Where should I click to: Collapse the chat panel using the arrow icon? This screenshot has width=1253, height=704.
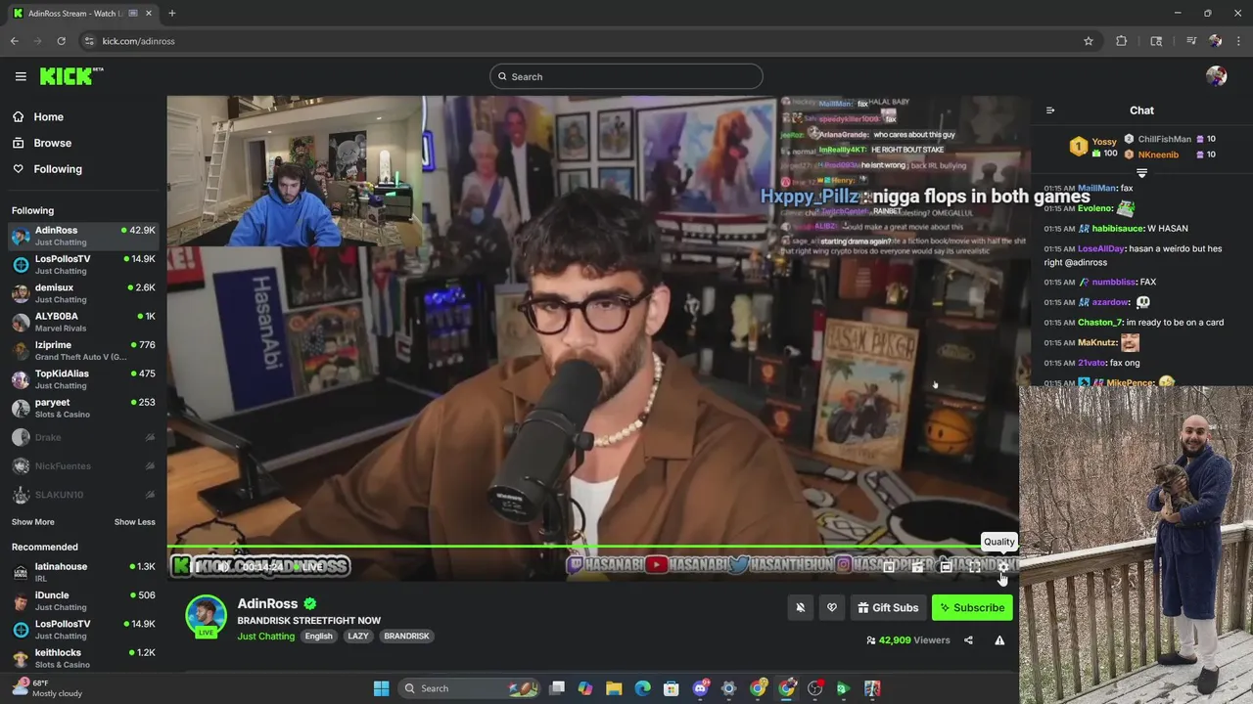(1050, 110)
